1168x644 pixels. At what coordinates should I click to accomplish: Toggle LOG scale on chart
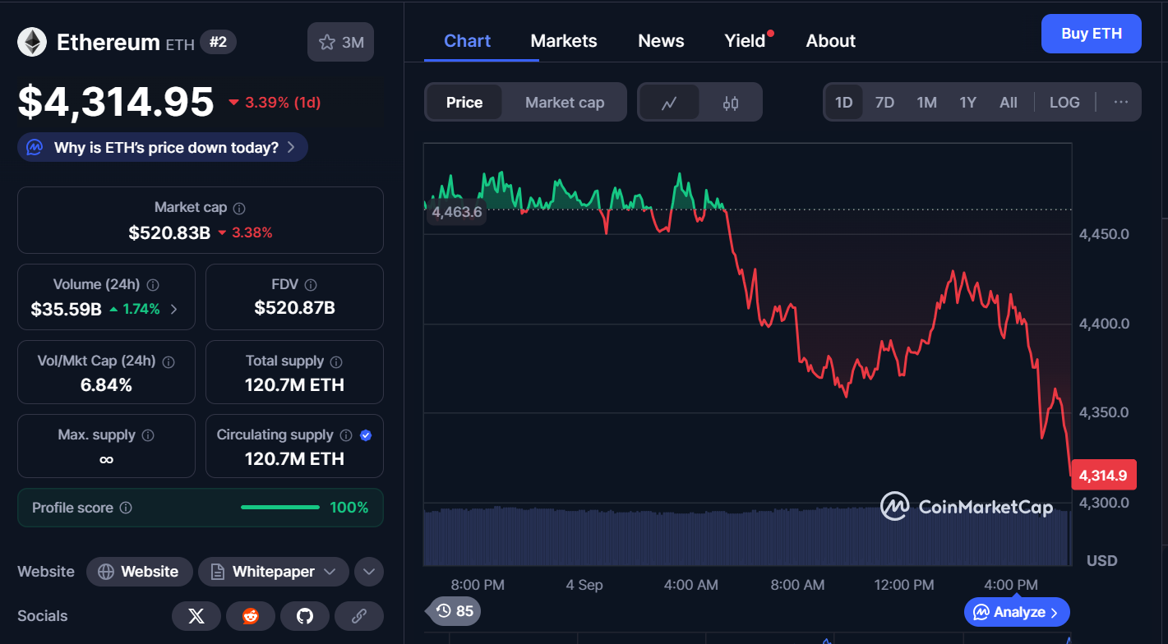[1064, 103]
